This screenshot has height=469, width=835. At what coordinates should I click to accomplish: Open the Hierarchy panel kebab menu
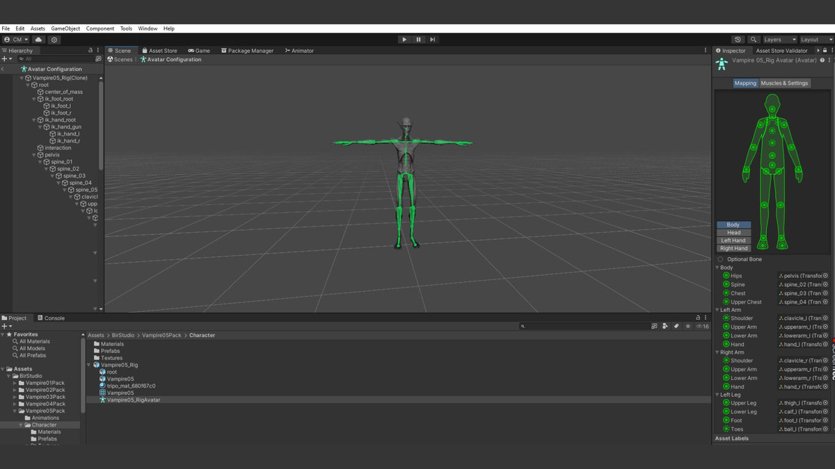[97, 50]
